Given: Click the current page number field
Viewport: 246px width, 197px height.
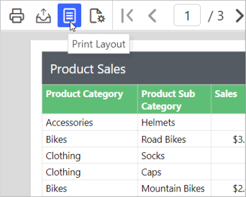Looking at the screenshot, I should 187,15.
